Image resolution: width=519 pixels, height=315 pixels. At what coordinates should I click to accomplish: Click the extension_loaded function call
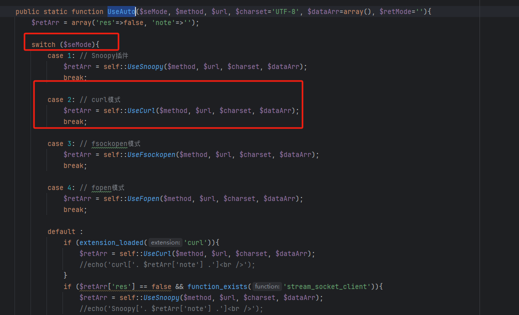[x=109, y=242]
